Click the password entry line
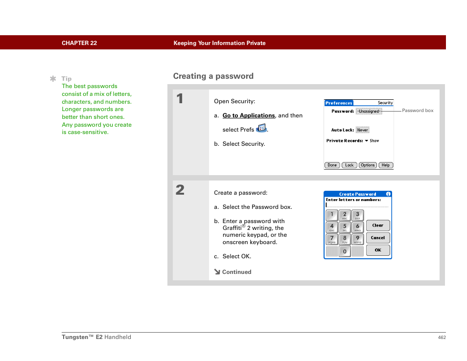The height and width of the screenshot is (361, 467). (x=357, y=205)
